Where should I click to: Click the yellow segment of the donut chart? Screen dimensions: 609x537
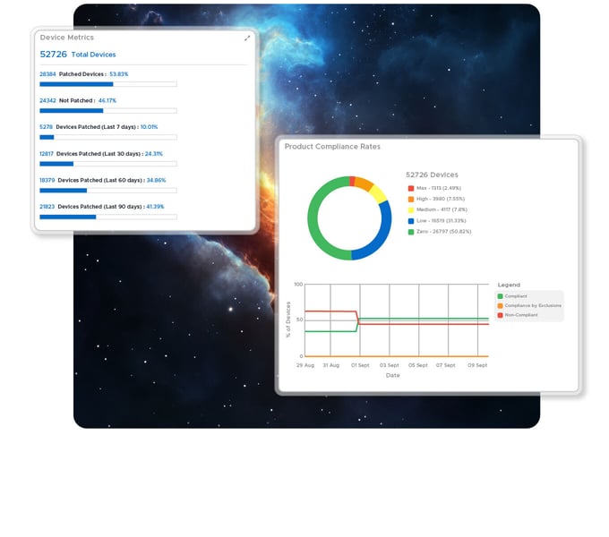(x=378, y=194)
